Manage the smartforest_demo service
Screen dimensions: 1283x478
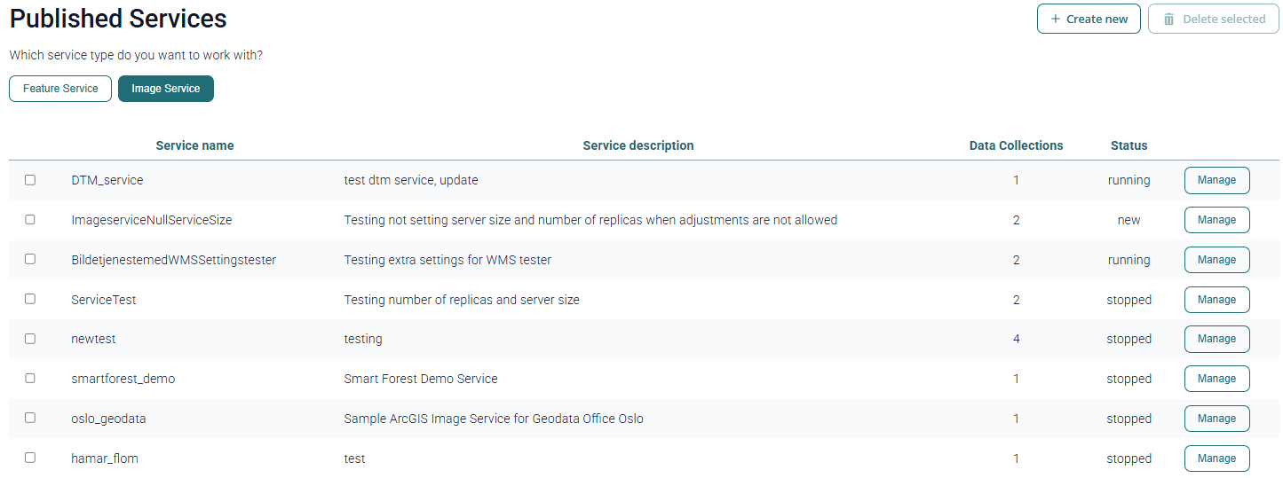(x=1216, y=379)
